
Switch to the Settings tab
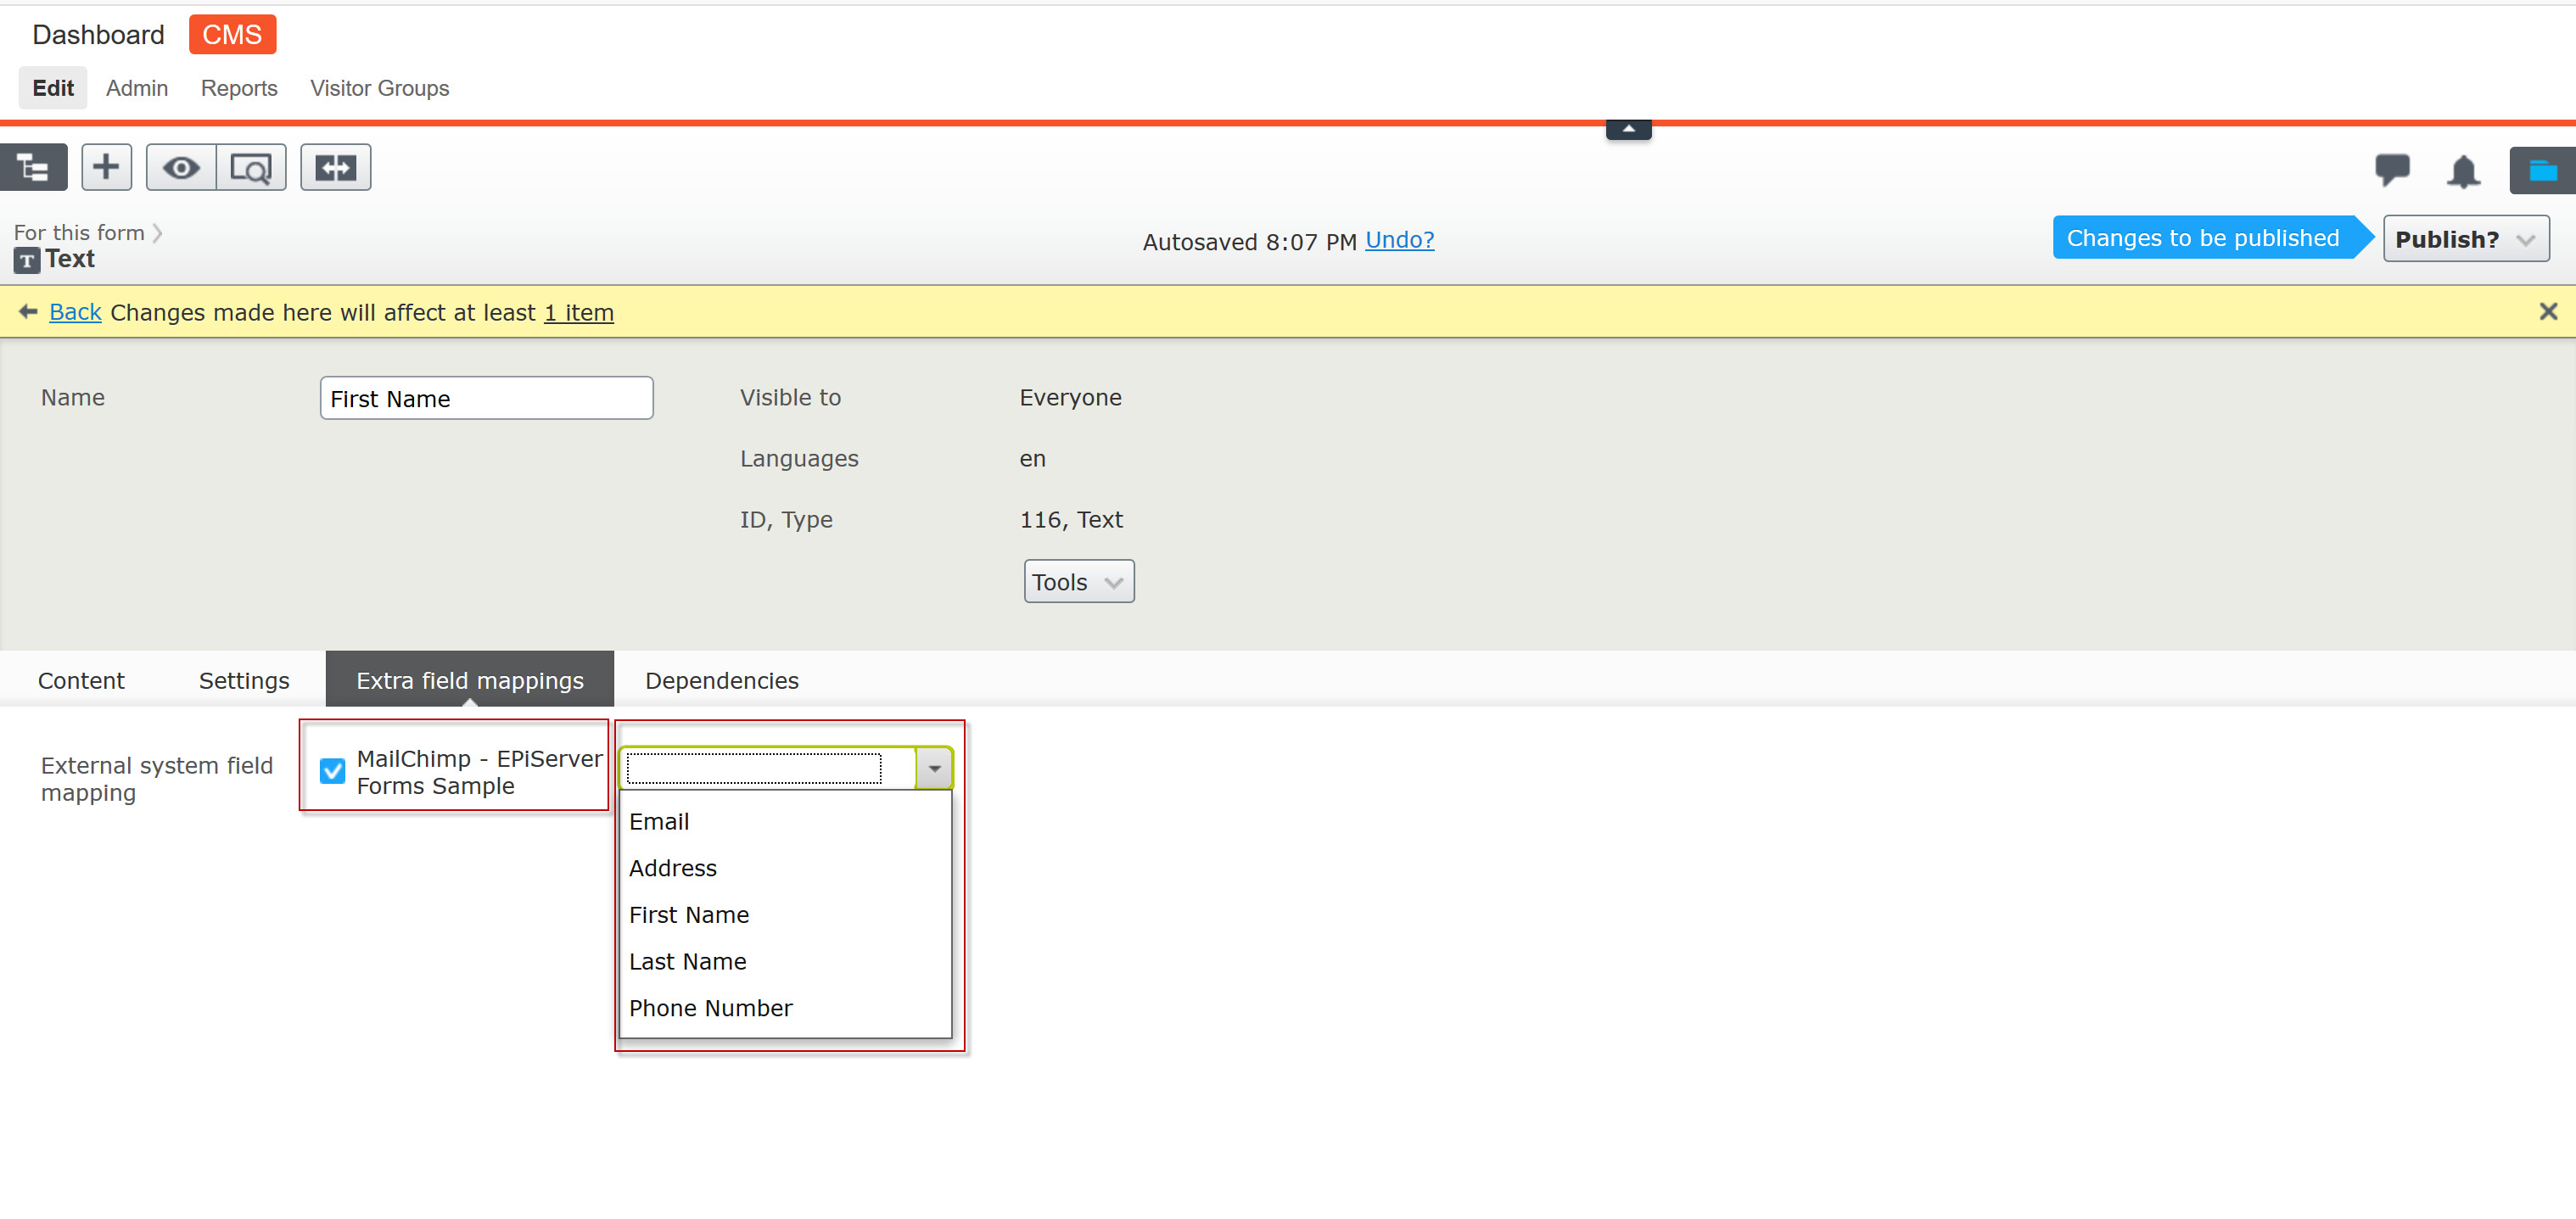(x=244, y=680)
